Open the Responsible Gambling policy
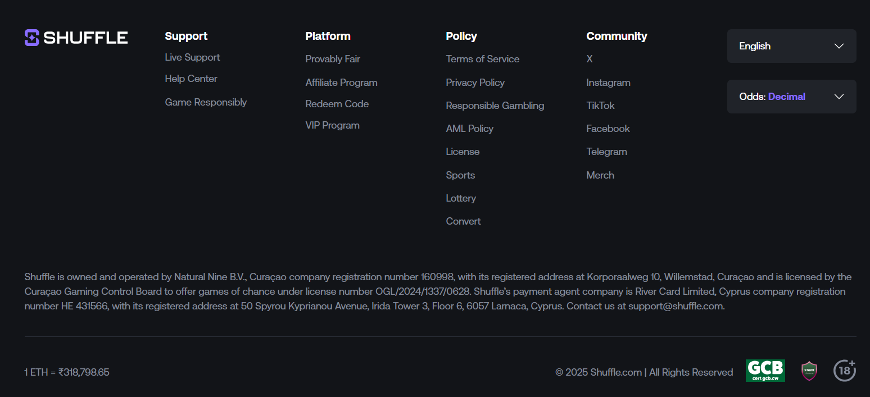Viewport: 870px width, 397px height. pos(495,106)
